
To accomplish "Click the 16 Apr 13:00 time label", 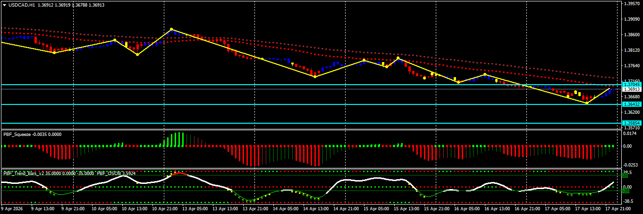I will tap(496, 208).
